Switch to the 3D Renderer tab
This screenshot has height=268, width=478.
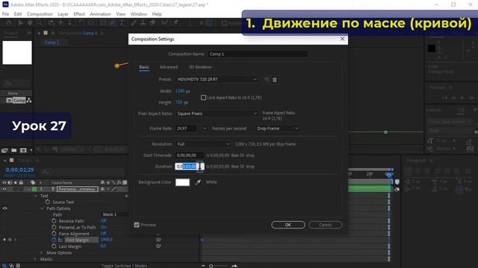tap(200, 67)
